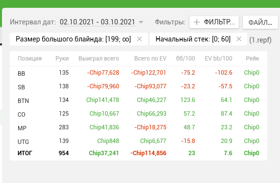Remove the starting stack filter chip

click(x=239, y=39)
